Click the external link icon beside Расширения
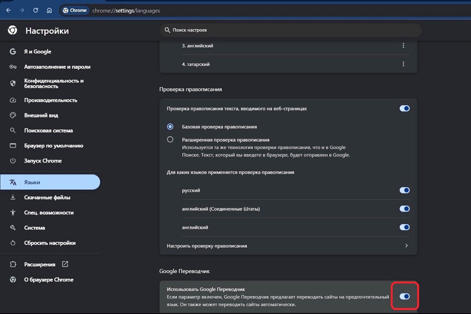This screenshot has height=314, width=471. pos(65,264)
